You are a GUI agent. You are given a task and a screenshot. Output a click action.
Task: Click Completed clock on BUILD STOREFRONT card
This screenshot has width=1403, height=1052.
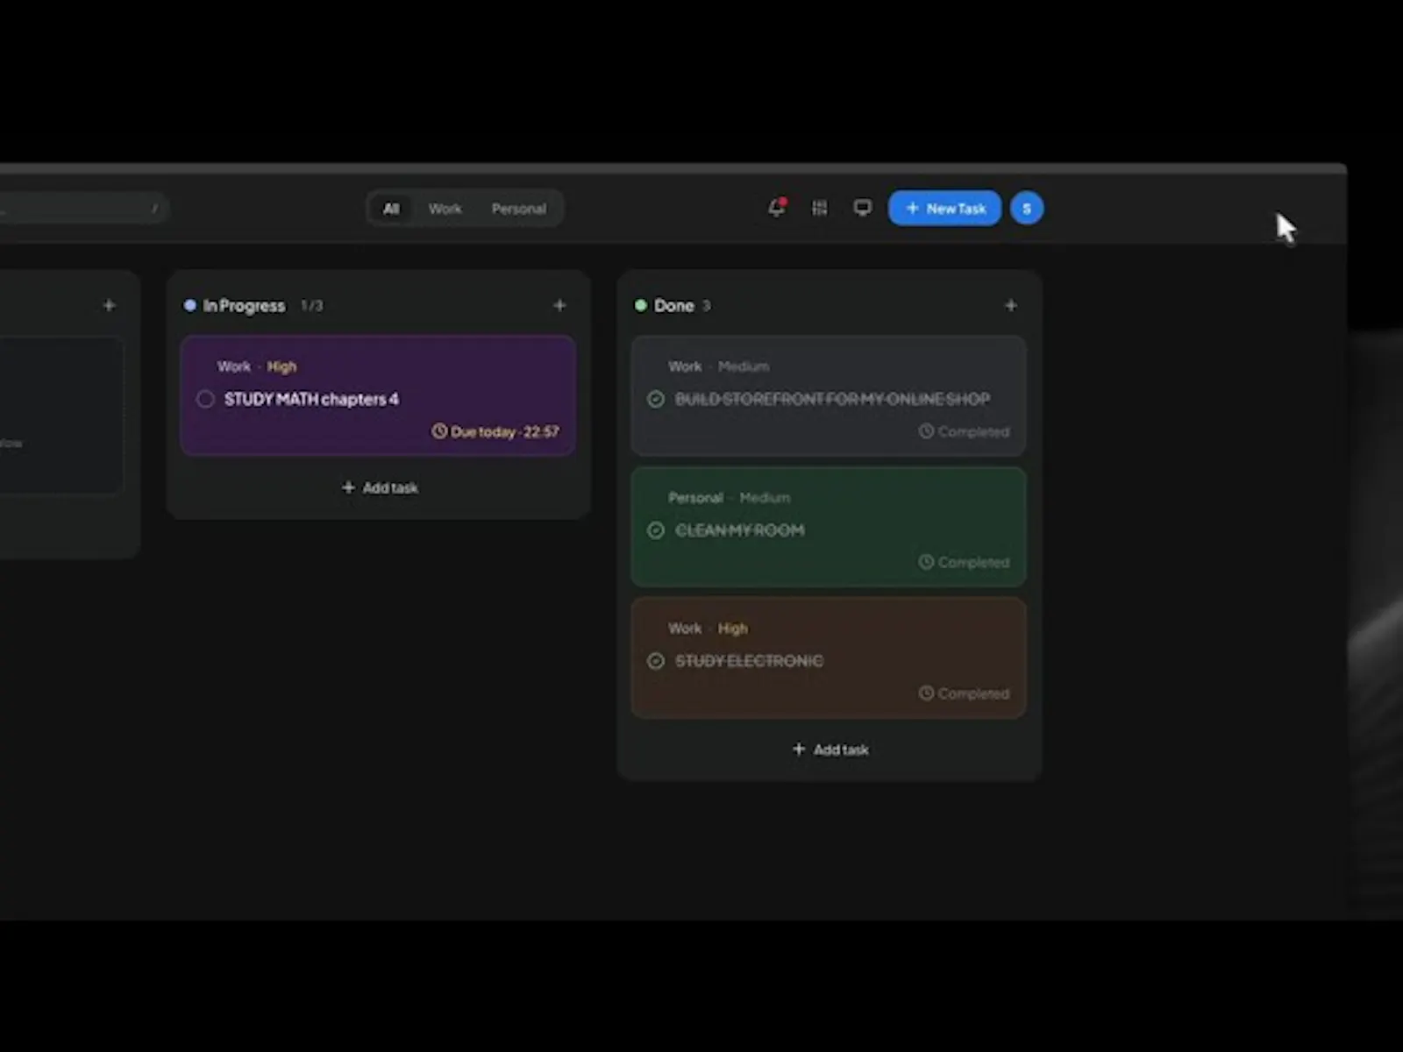(x=926, y=431)
